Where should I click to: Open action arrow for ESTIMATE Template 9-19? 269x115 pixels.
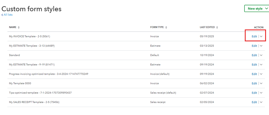(261, 64)
